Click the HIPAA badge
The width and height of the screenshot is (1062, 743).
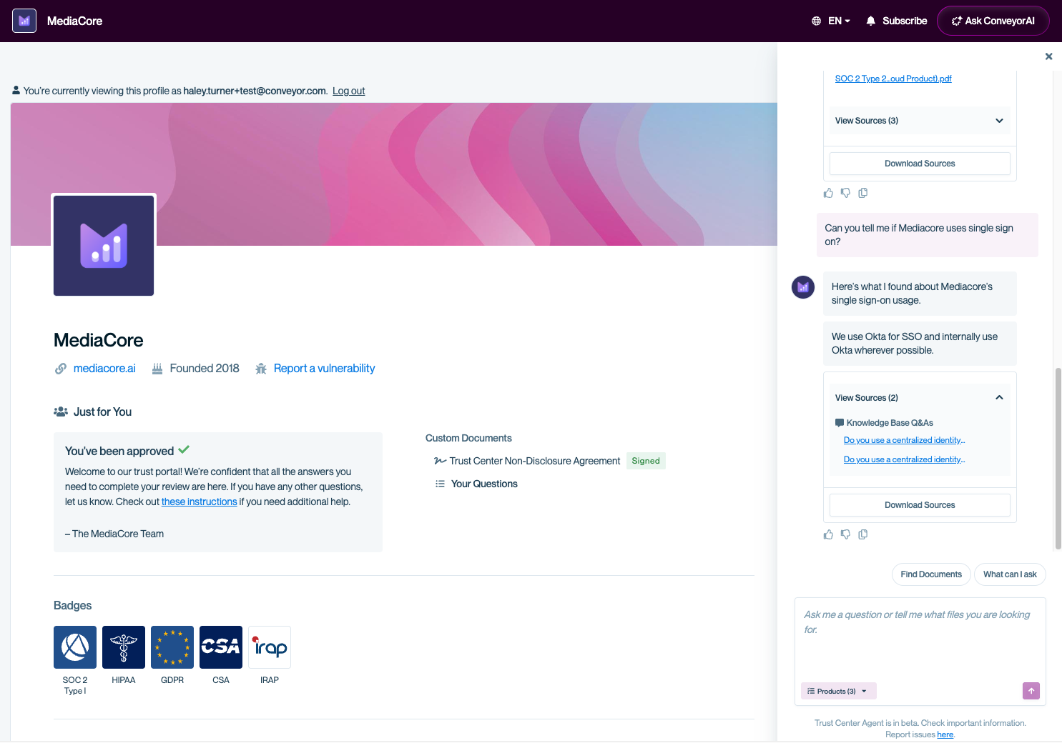click(x=124, y=647)
